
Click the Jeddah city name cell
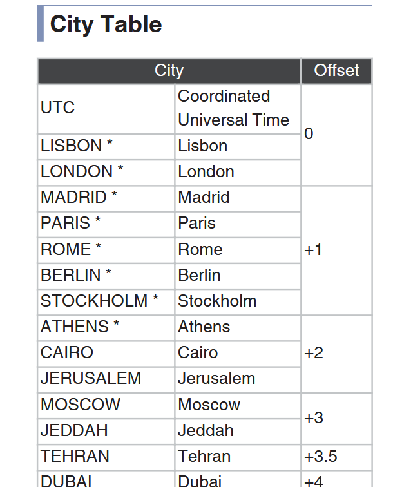pos(238,432)
